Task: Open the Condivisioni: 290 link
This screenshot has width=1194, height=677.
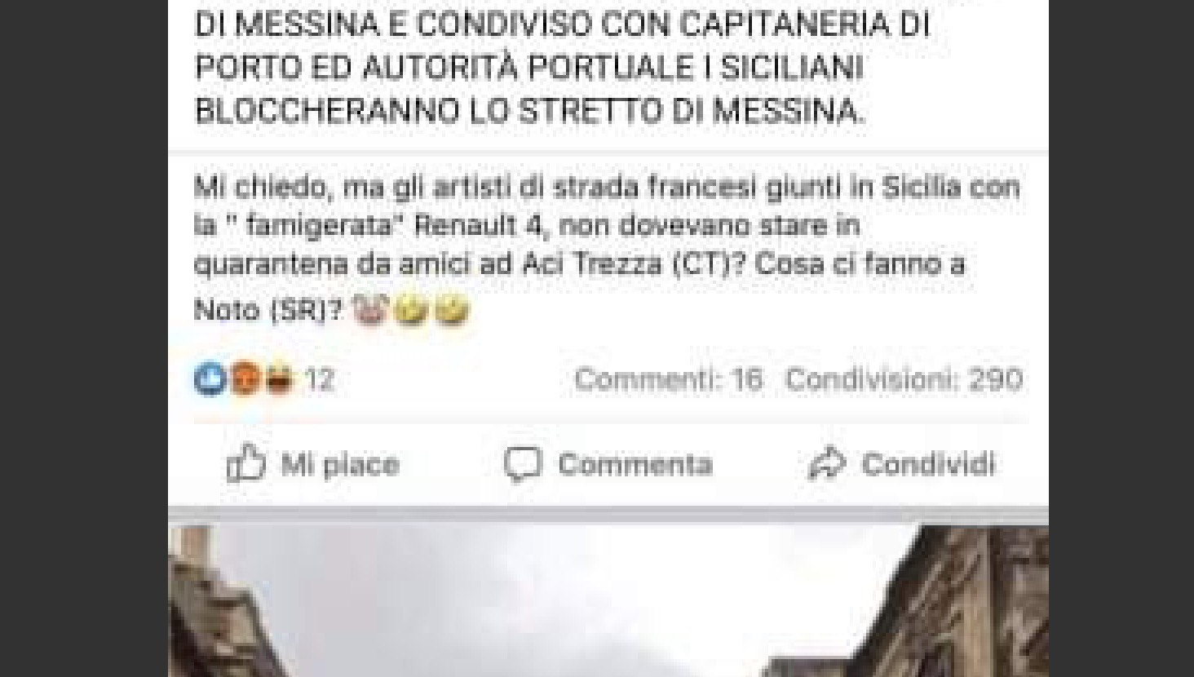Action: [904, 379]
